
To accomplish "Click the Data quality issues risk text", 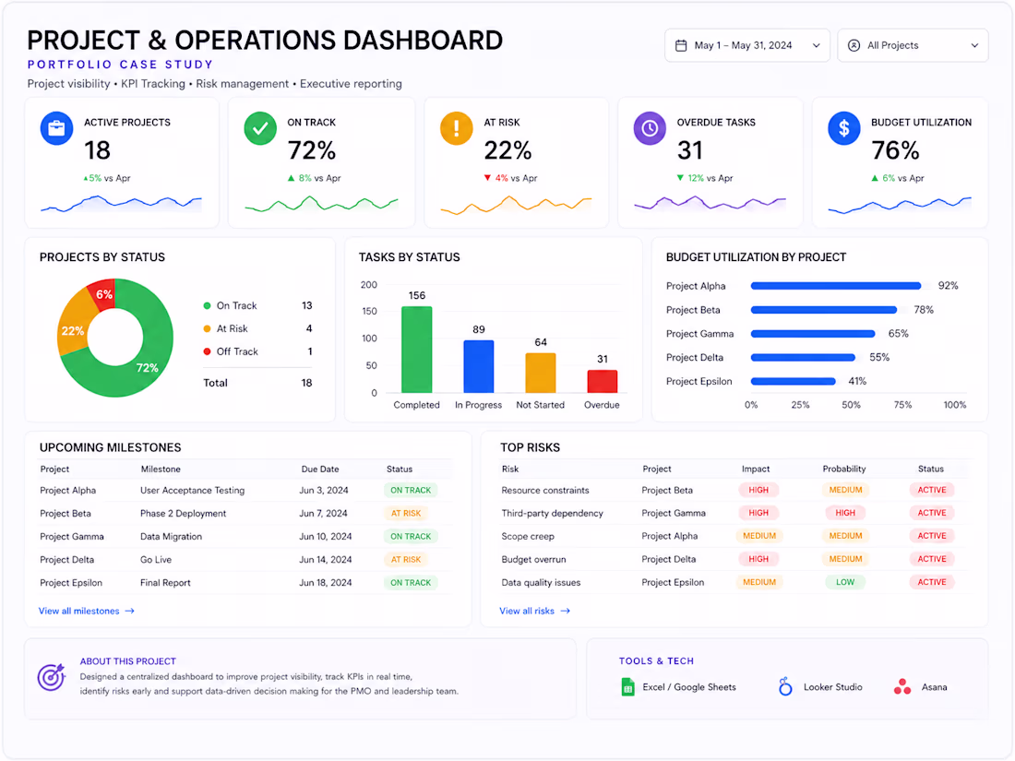I will click(541, 582).
